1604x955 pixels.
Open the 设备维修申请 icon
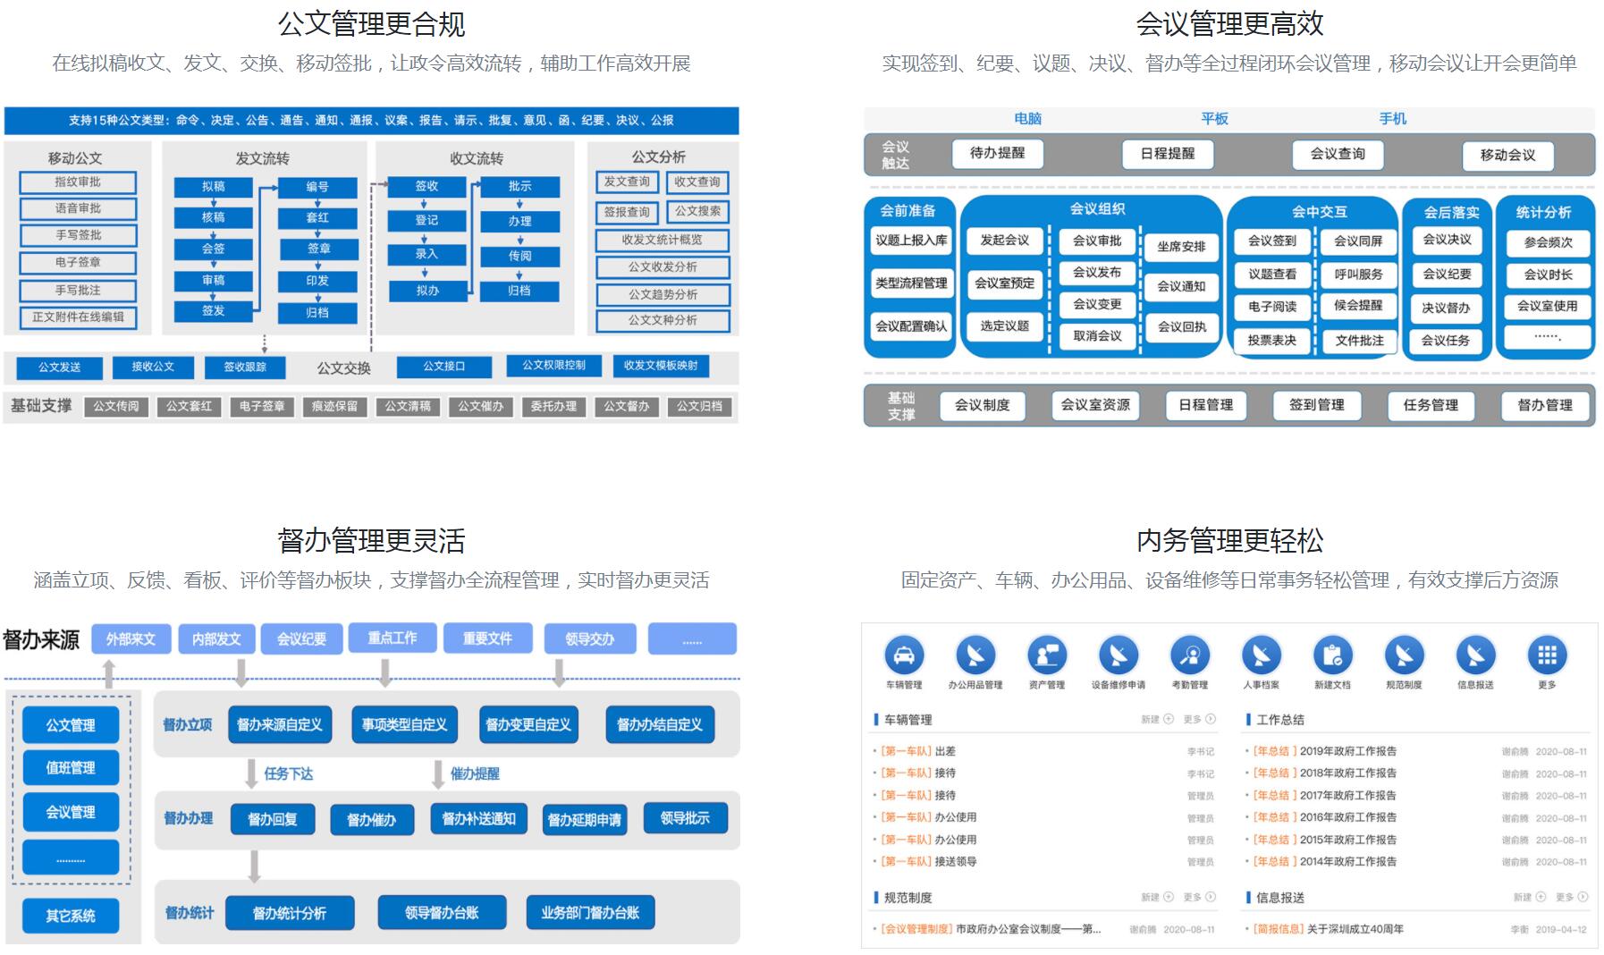[x=1119, y=655]
